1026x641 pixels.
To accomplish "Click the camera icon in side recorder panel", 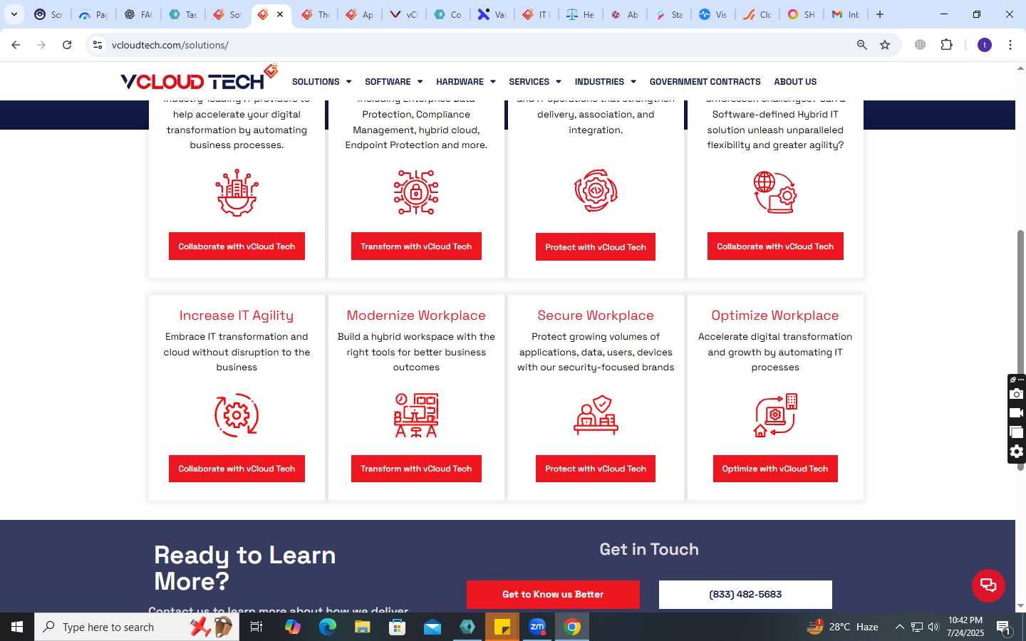I will tap(1017, 394).
